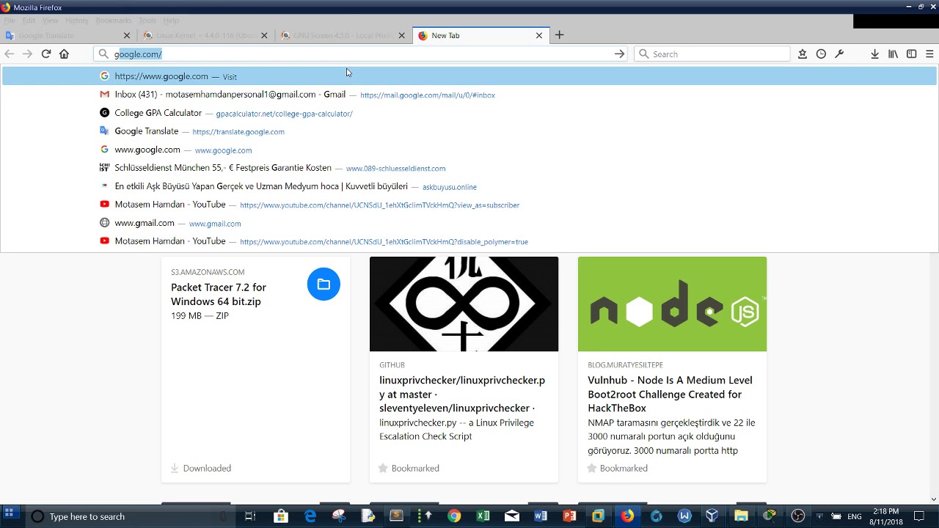939x528 pixels.
Task: Open the Help menu
Action: [171, 21]
